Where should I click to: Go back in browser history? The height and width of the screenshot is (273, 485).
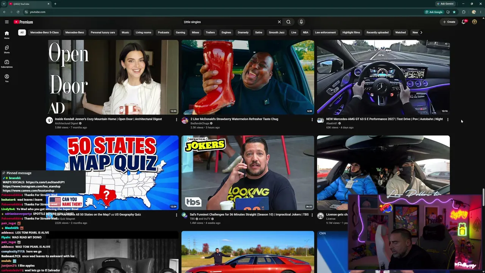coord(4,12)
